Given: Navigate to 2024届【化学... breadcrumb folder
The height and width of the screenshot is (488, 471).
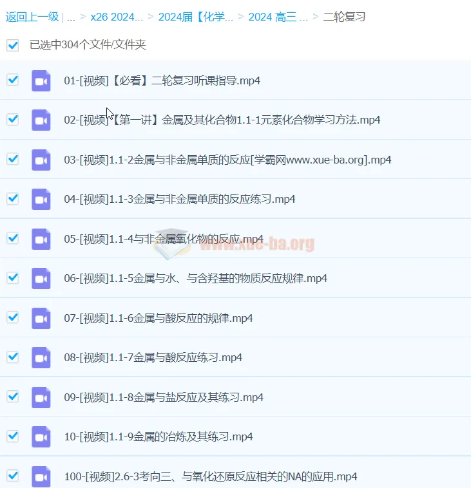Looking at the screenshot, I should 196,17.
